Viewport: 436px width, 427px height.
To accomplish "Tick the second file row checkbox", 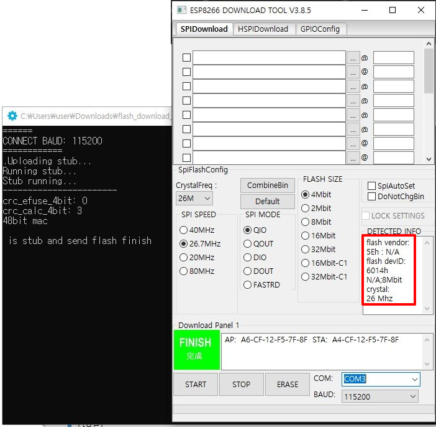I will [186, 72].
